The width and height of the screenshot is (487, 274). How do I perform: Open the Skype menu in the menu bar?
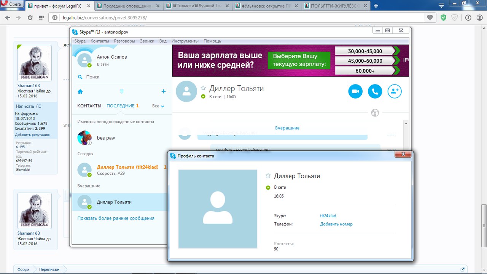[80, 41]
